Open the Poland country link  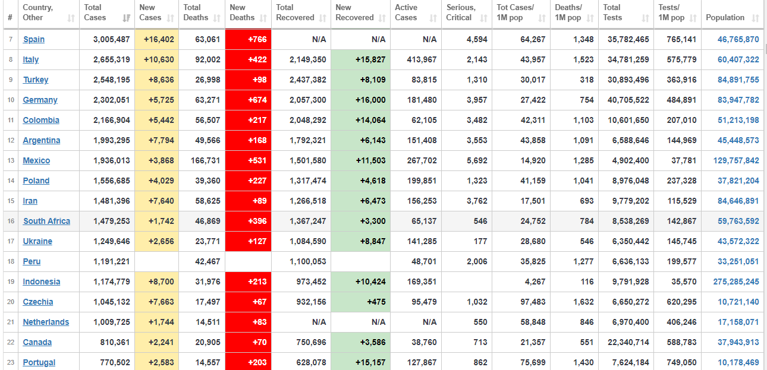[36, 181]
